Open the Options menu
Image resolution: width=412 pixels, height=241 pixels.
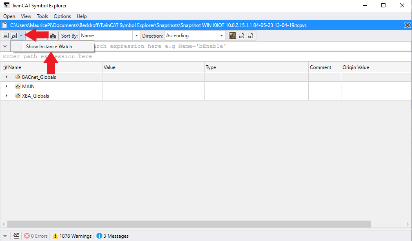(62, 16)
